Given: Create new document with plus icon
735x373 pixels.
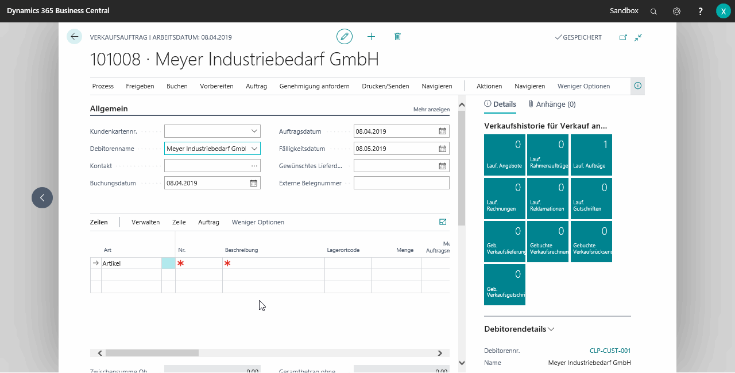Looking at the screenshot, I should pos(371,37).
